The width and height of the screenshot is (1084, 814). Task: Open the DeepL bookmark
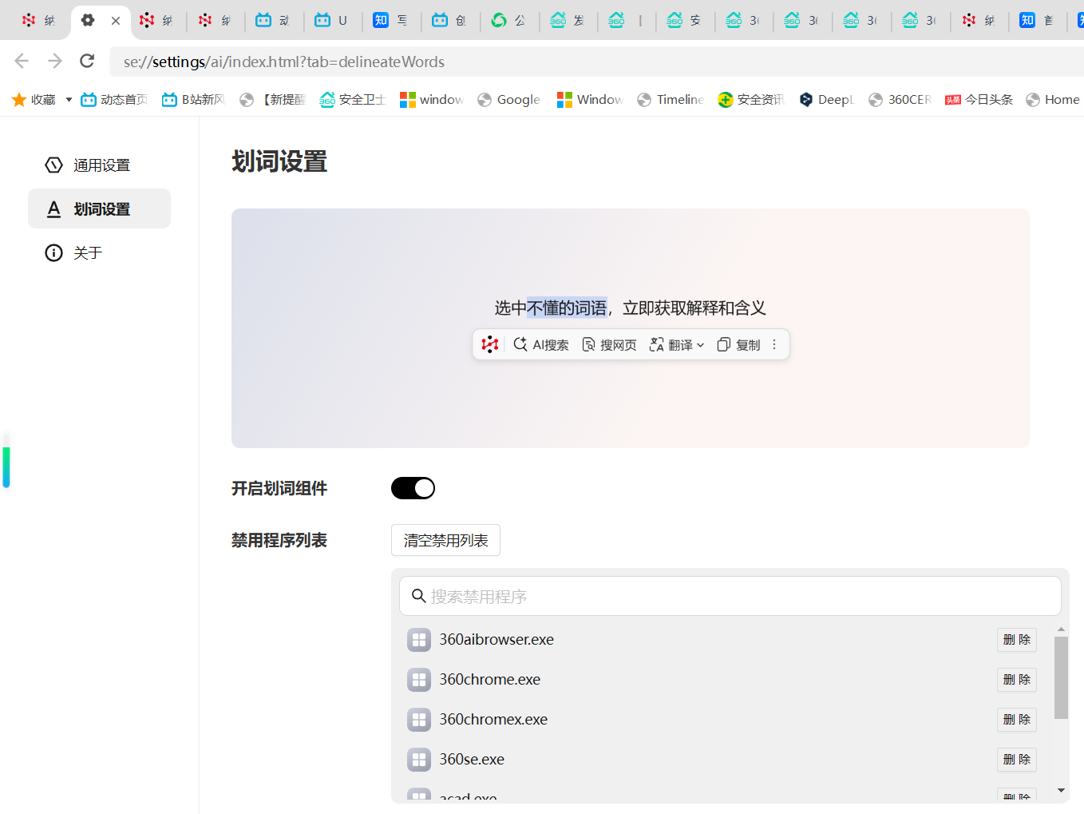pos(827,99)
